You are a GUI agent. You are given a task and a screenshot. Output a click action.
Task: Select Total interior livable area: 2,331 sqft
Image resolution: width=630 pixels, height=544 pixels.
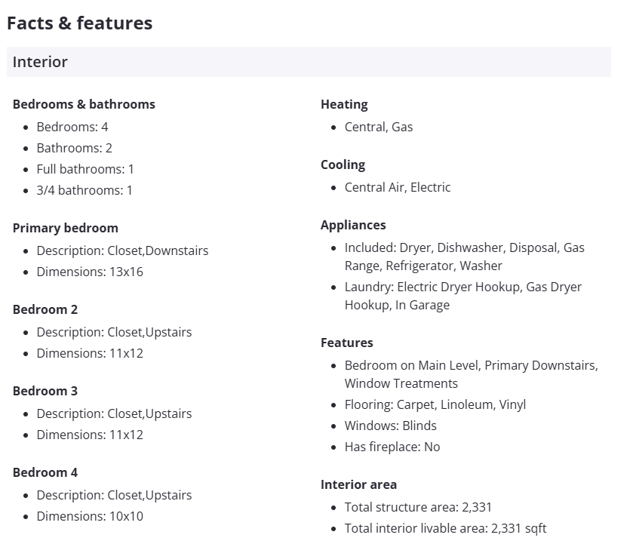pos(445,528)
